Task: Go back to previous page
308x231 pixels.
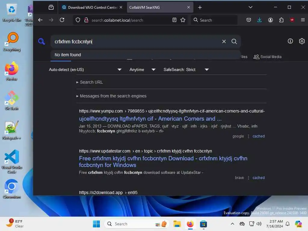Action: (x=41, y=20)
